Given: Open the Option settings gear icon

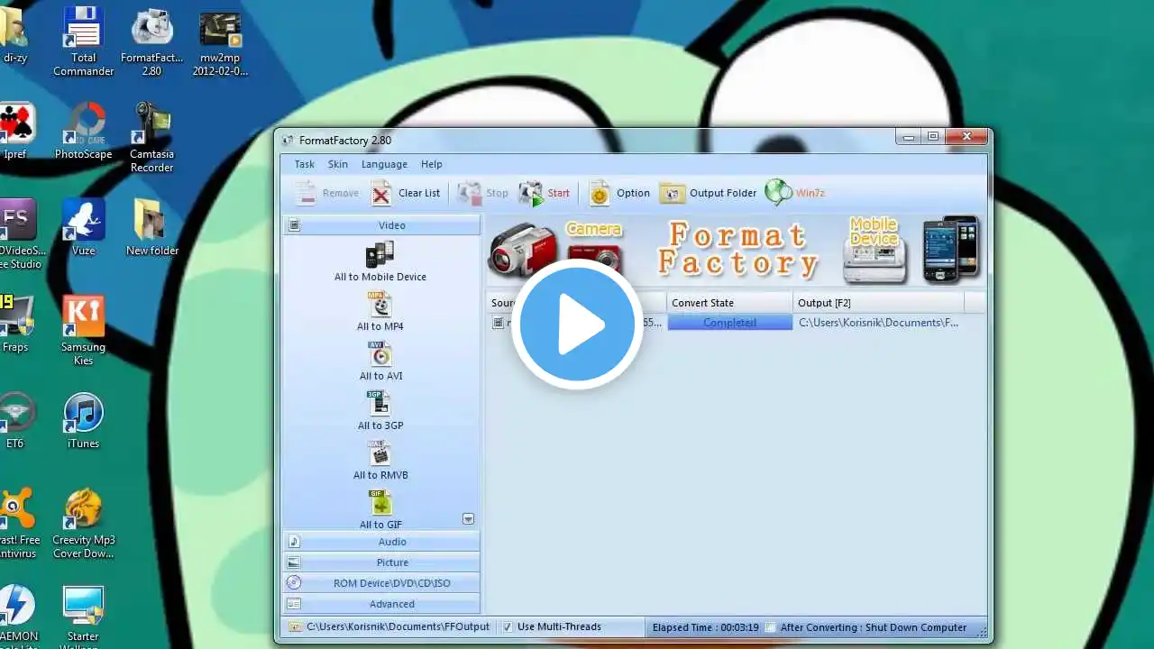Looking at the screenshot, I should 600,193.
